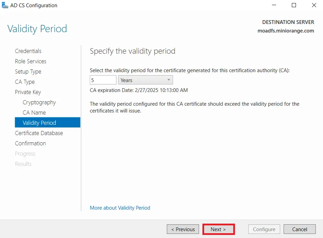Go back using the Previous button
The image size is (323, 238).
coord(183,229)
